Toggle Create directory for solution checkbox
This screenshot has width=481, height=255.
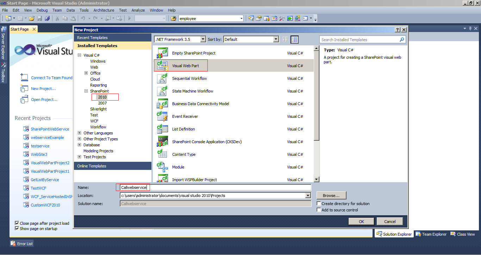click(x=319, y=204)
